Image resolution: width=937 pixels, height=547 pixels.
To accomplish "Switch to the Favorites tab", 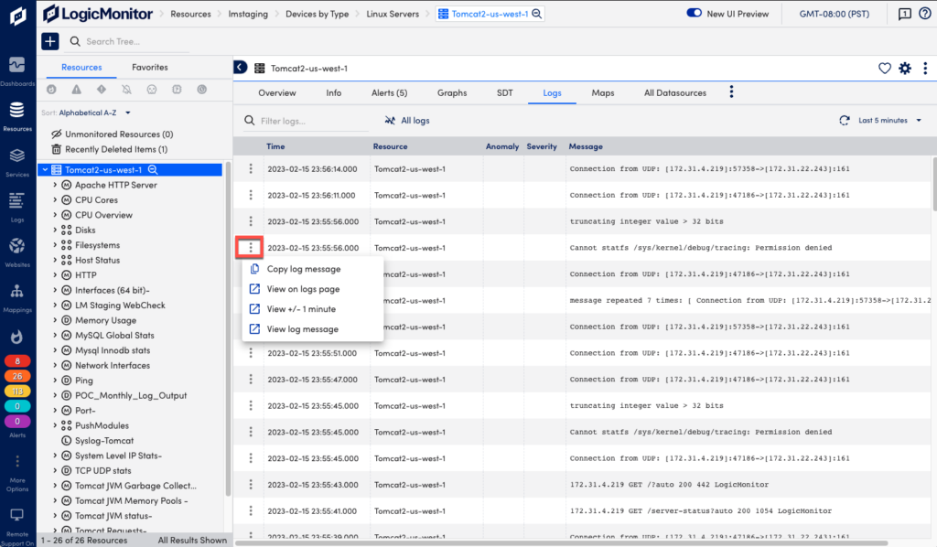I will click(x=150, y=68).
